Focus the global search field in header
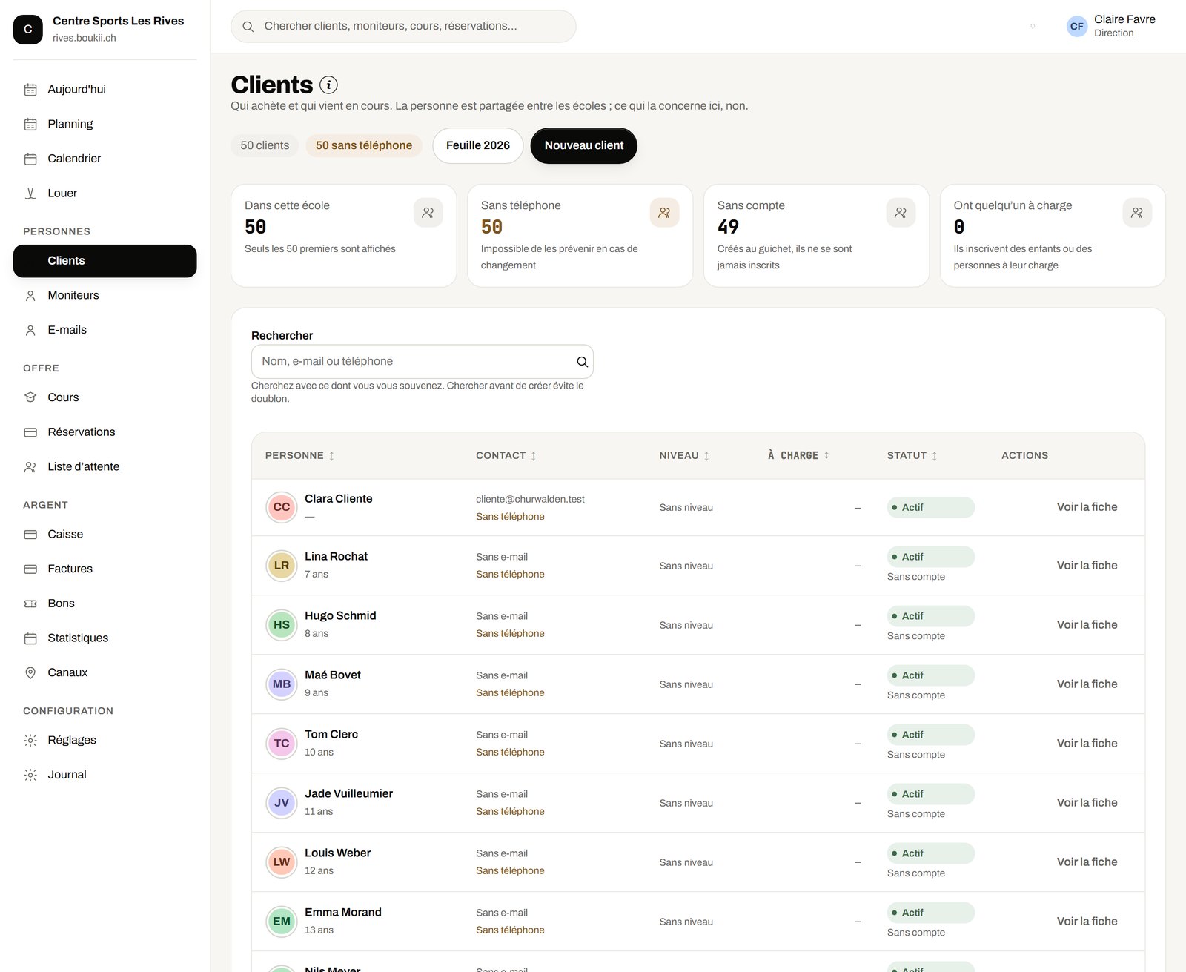Image resolution: width=1186 pixels, height=972 pixels. (x=403, y=27)
